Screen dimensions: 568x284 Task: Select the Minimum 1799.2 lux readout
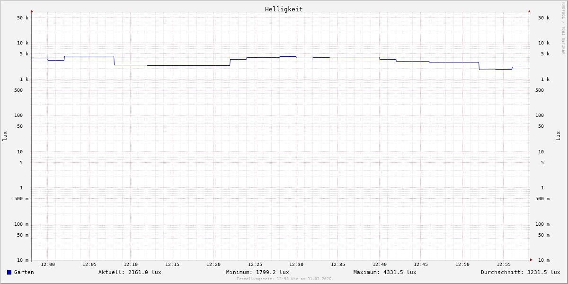click(x=257, y=272)
